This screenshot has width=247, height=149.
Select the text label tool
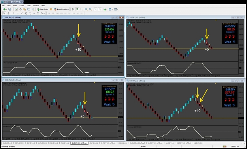tap(38, 13)
